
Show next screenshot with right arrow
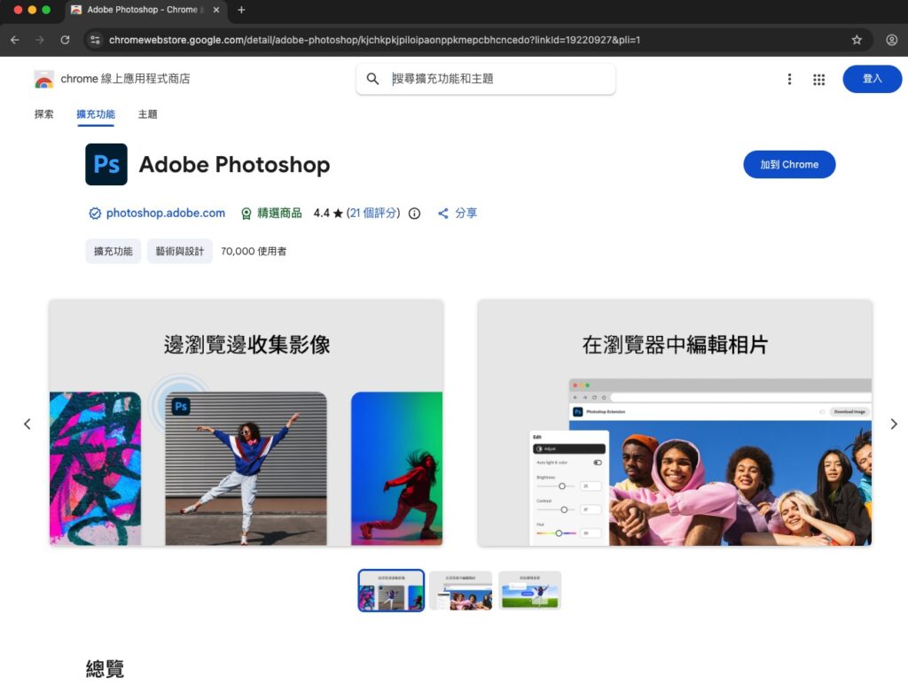[891, 424]
